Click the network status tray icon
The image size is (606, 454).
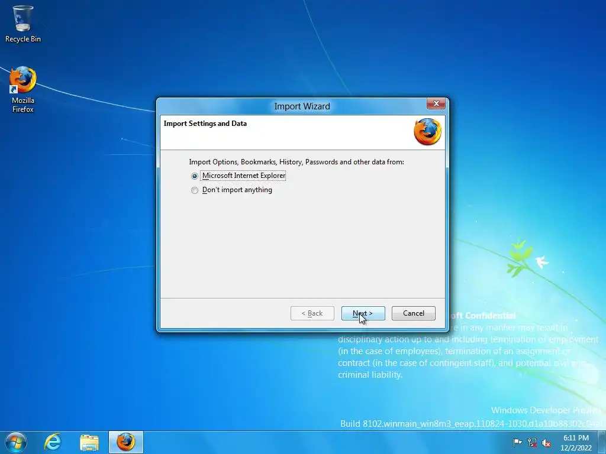[x=532, y=442]
